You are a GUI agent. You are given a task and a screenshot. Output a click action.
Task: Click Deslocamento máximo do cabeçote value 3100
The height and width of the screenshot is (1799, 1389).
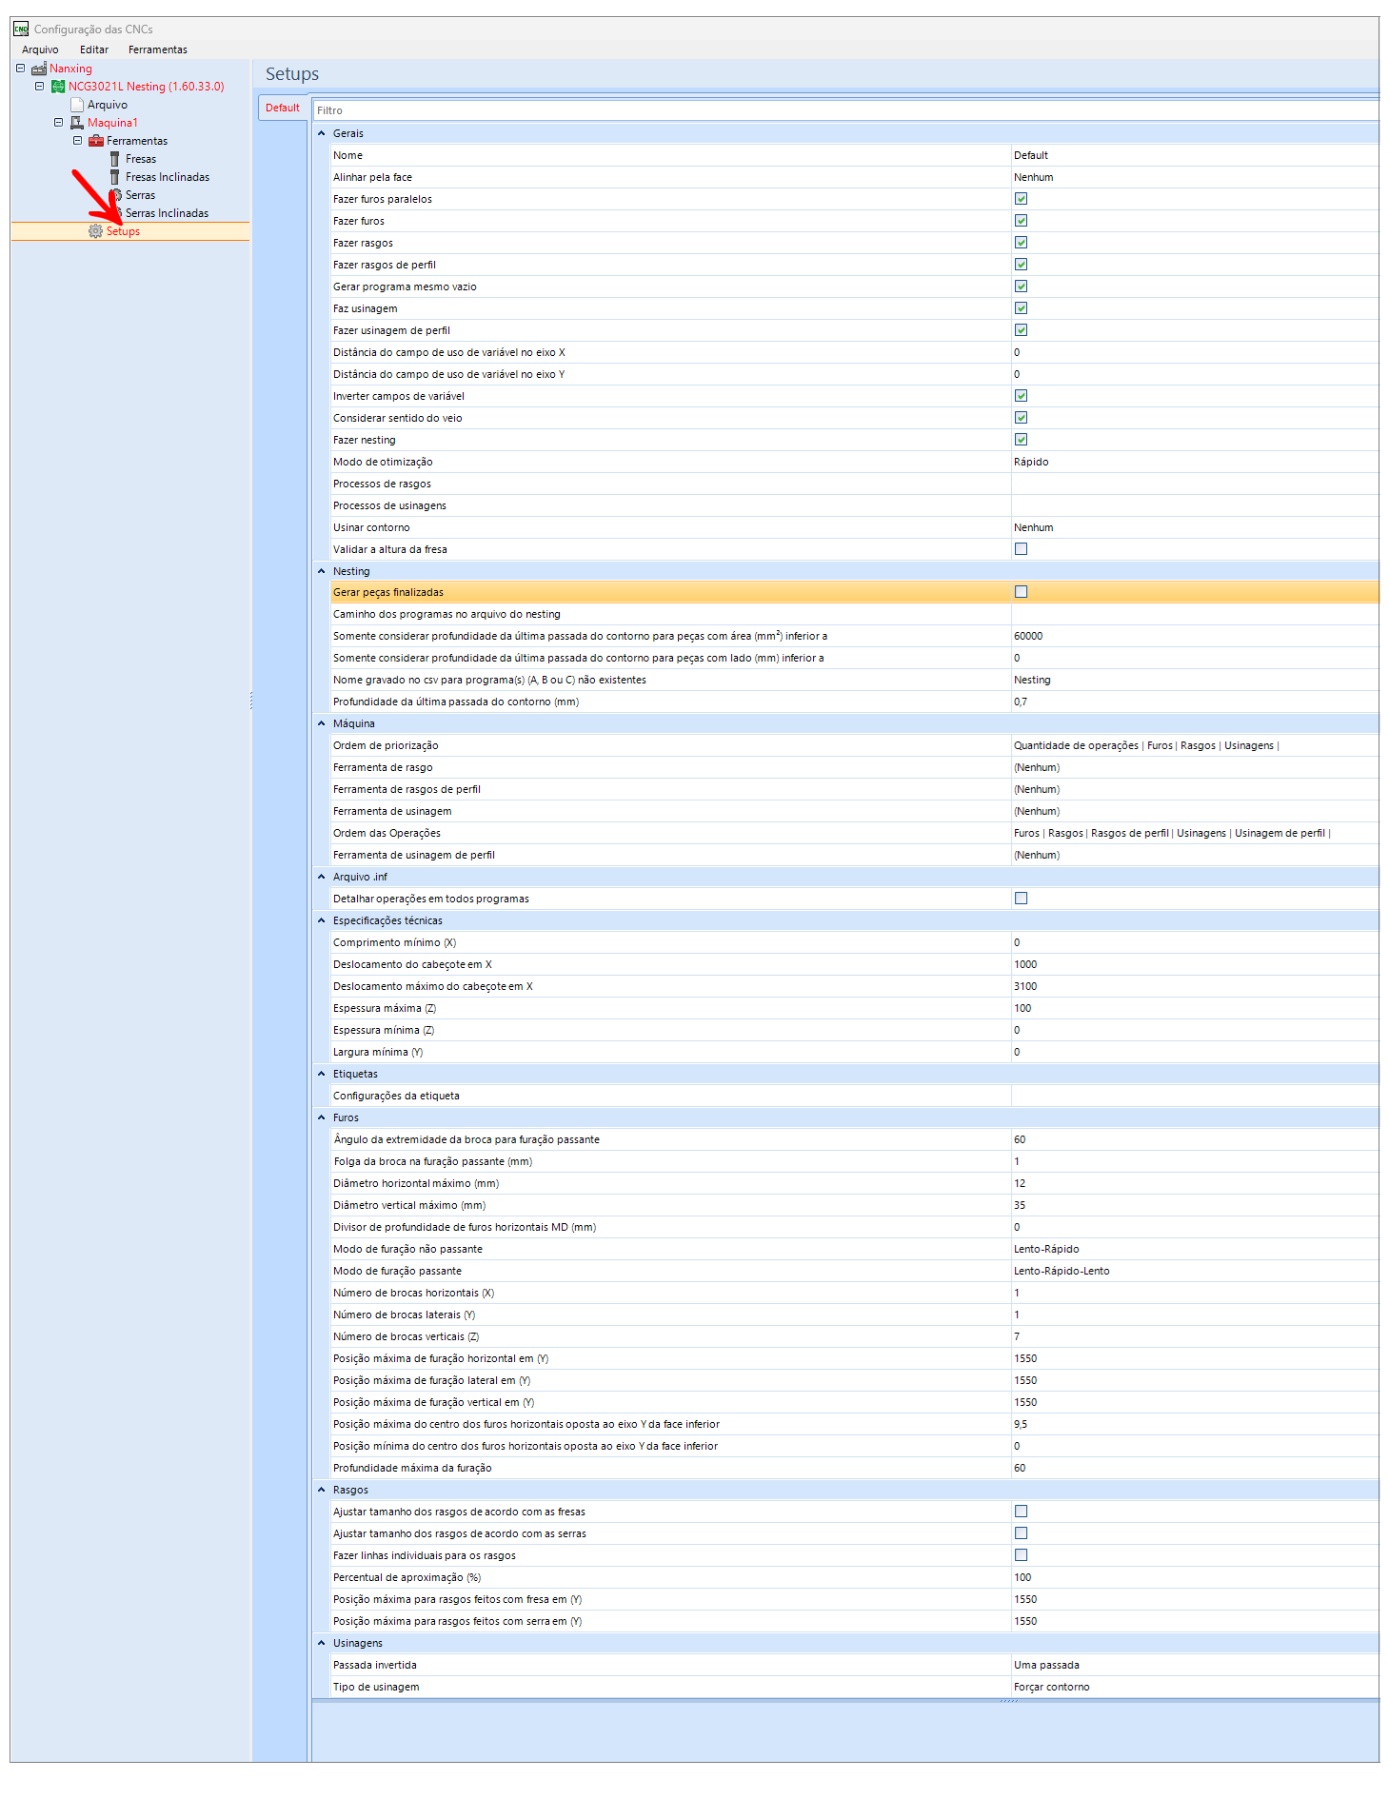(1025, 986)
